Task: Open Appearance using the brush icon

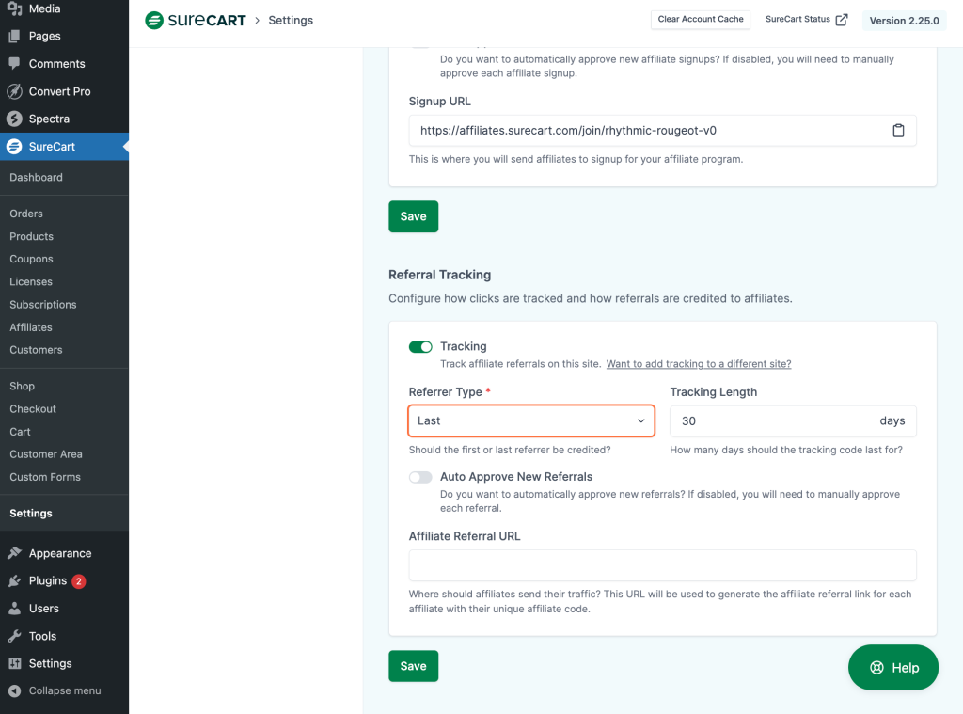Action: click(13, 552)
